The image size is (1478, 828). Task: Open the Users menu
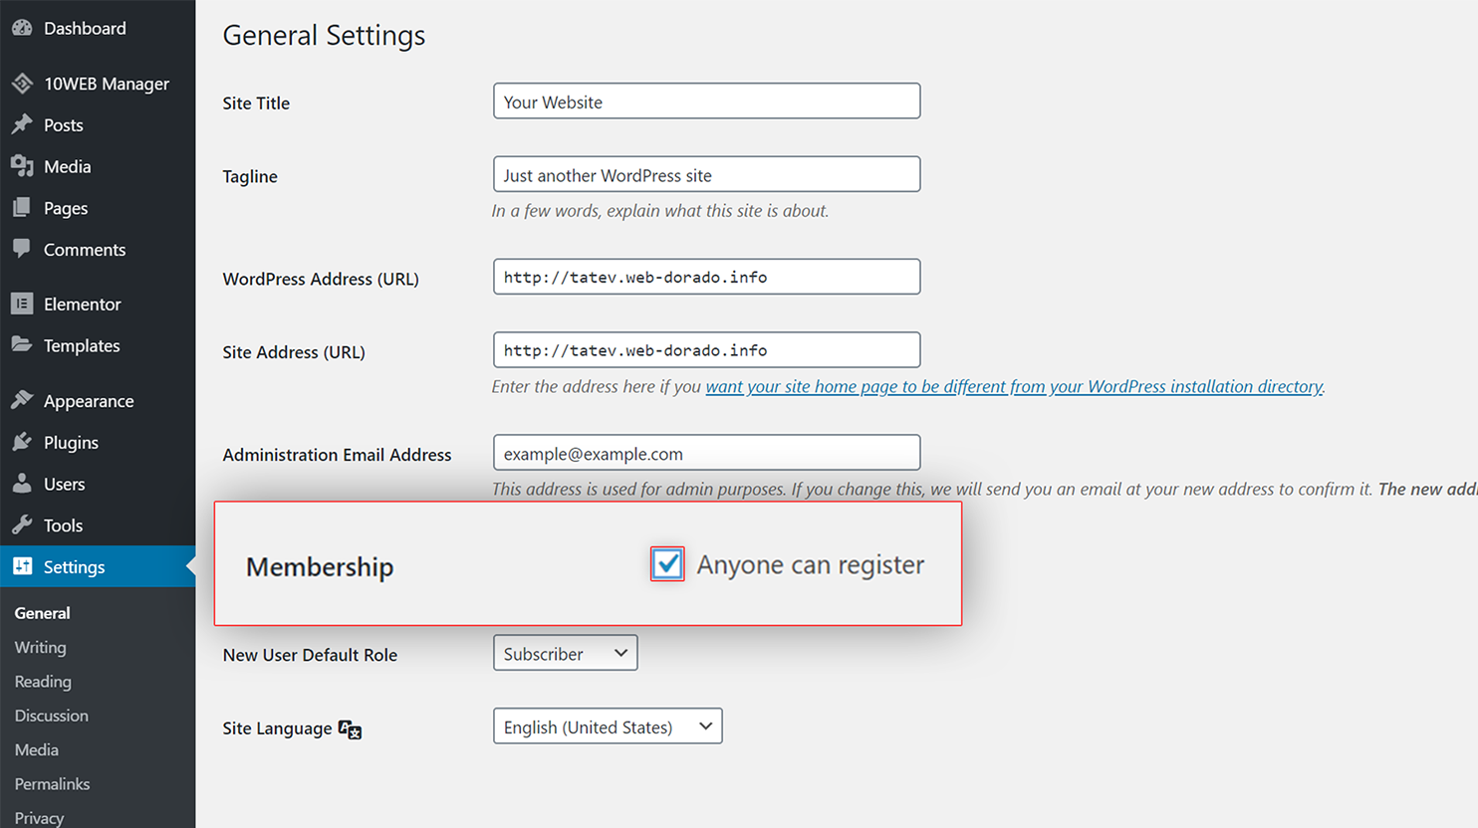pos(98,484)
